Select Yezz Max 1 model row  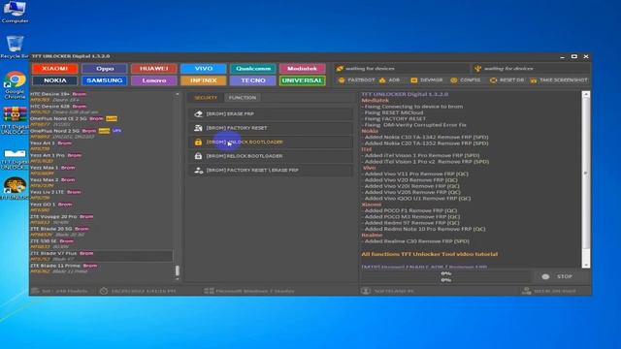pyautogui.click(x=102, y=171)
